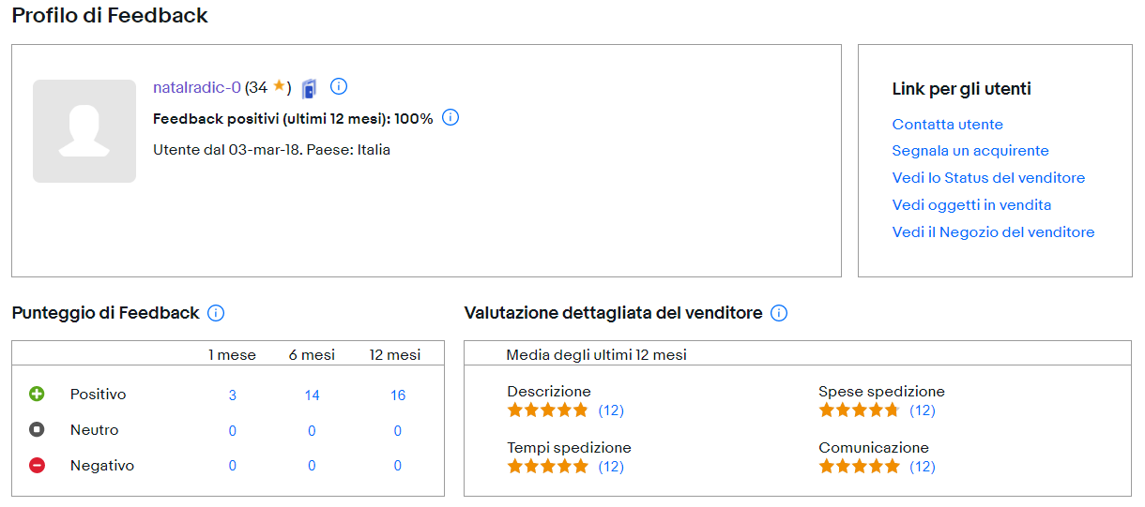Click the info icon beside natalradic-0 username
Screen dimensions: 1145x507
[x=340, y=87]
